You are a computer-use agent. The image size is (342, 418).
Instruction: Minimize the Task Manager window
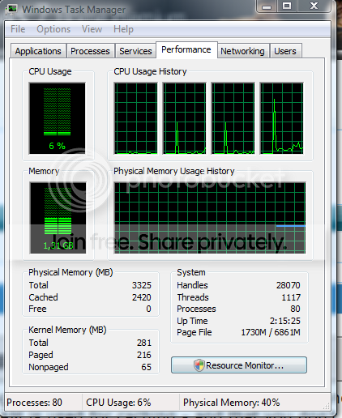pyautogui.click(x=267, y=6)
